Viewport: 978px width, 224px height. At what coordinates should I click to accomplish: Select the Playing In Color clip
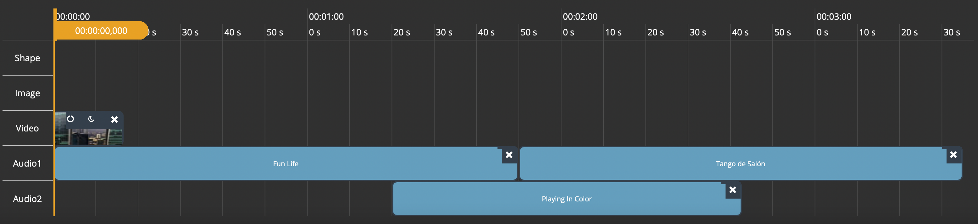point(566,199)
